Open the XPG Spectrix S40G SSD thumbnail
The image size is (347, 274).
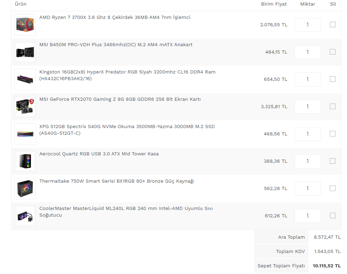coord(25,134)
